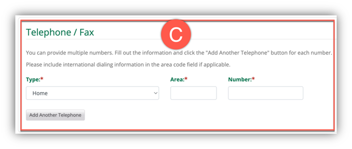Click the red asterisk beside Number label
This screenshot has width=352, height=149.
[x=253, y=80]
